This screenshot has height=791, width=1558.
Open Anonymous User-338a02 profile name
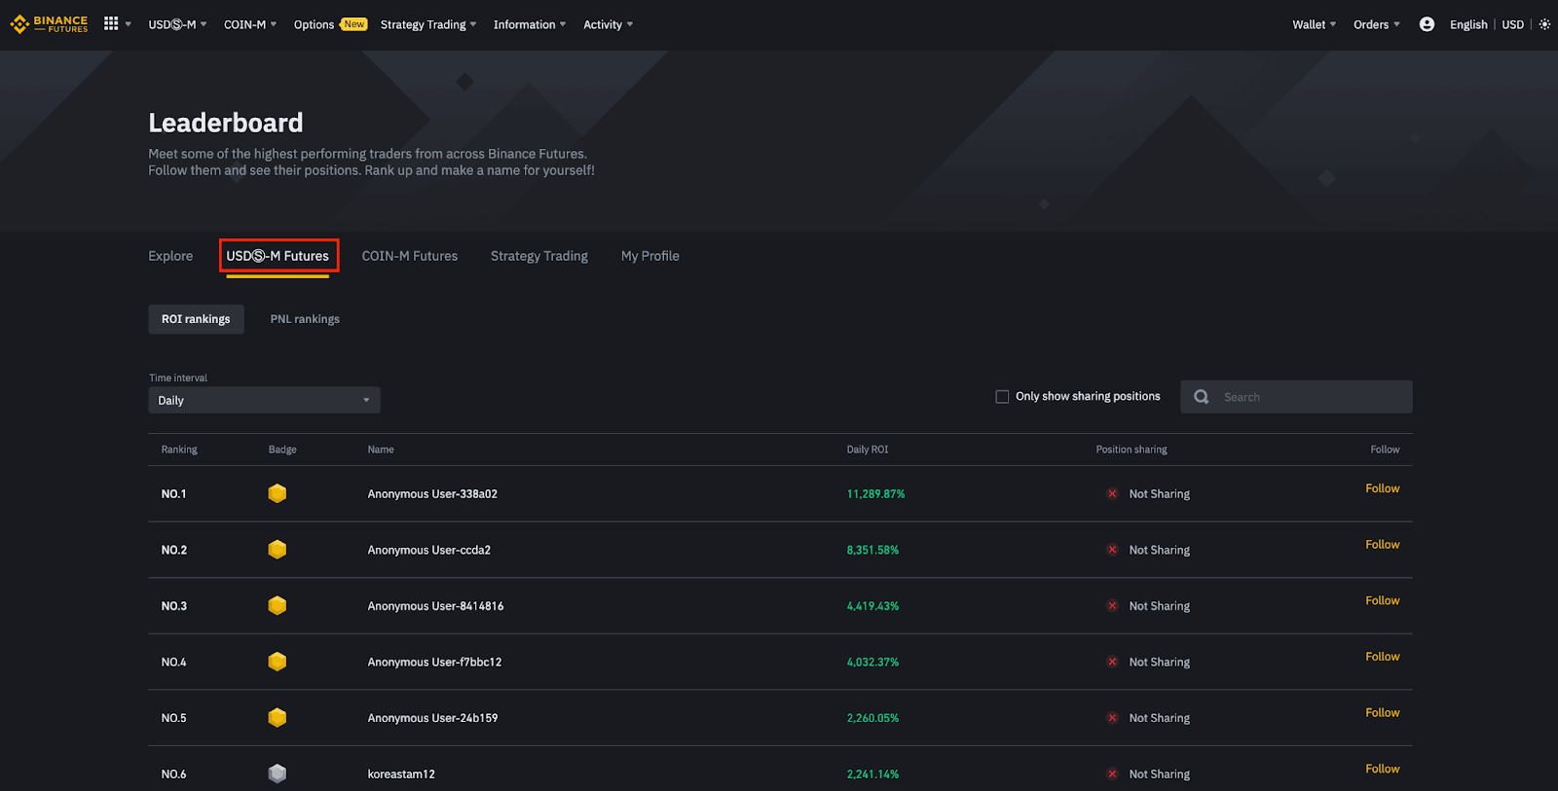432,494
